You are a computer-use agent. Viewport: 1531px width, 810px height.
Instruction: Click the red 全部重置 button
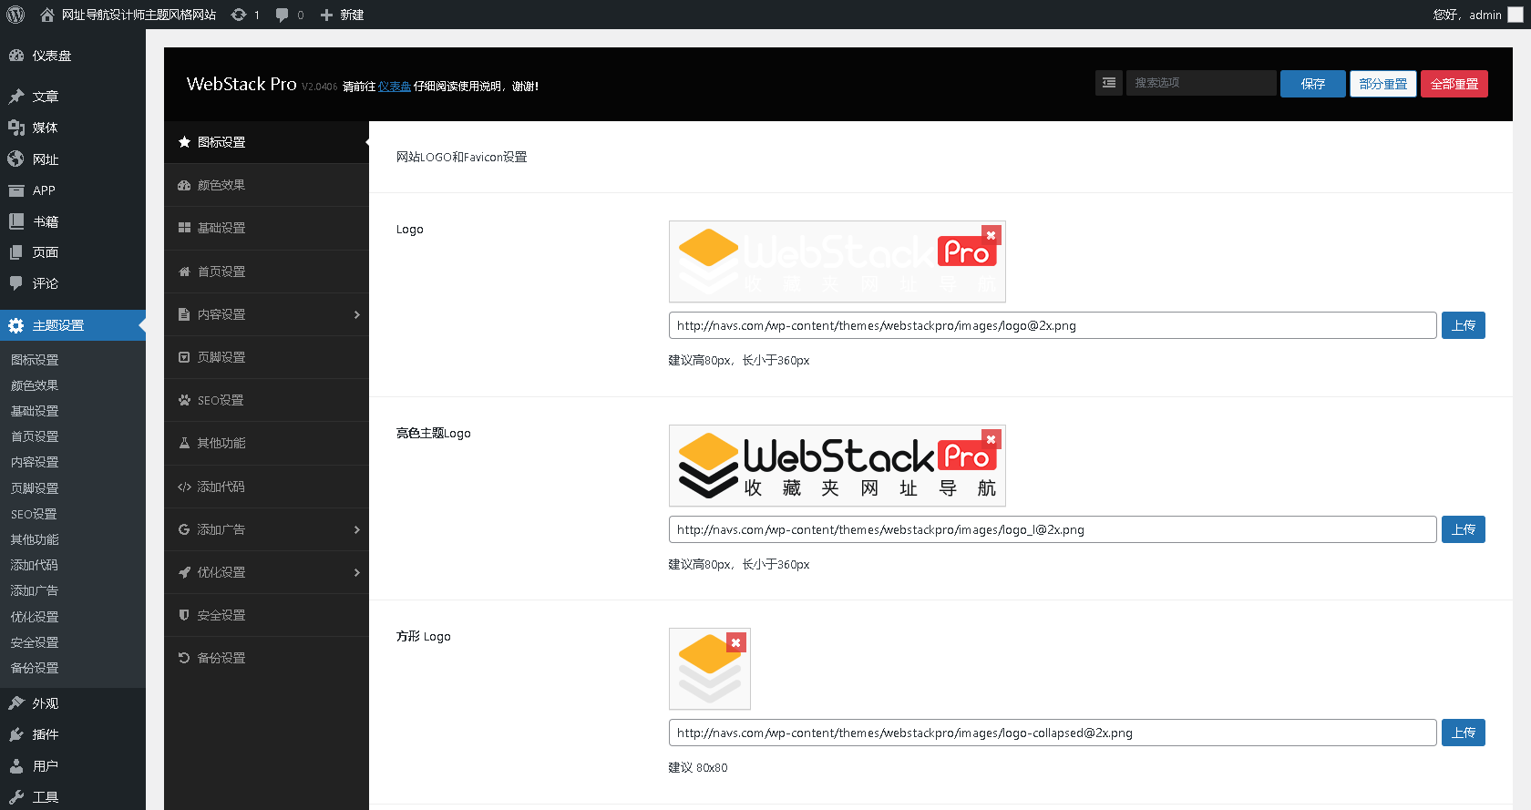1454,84
